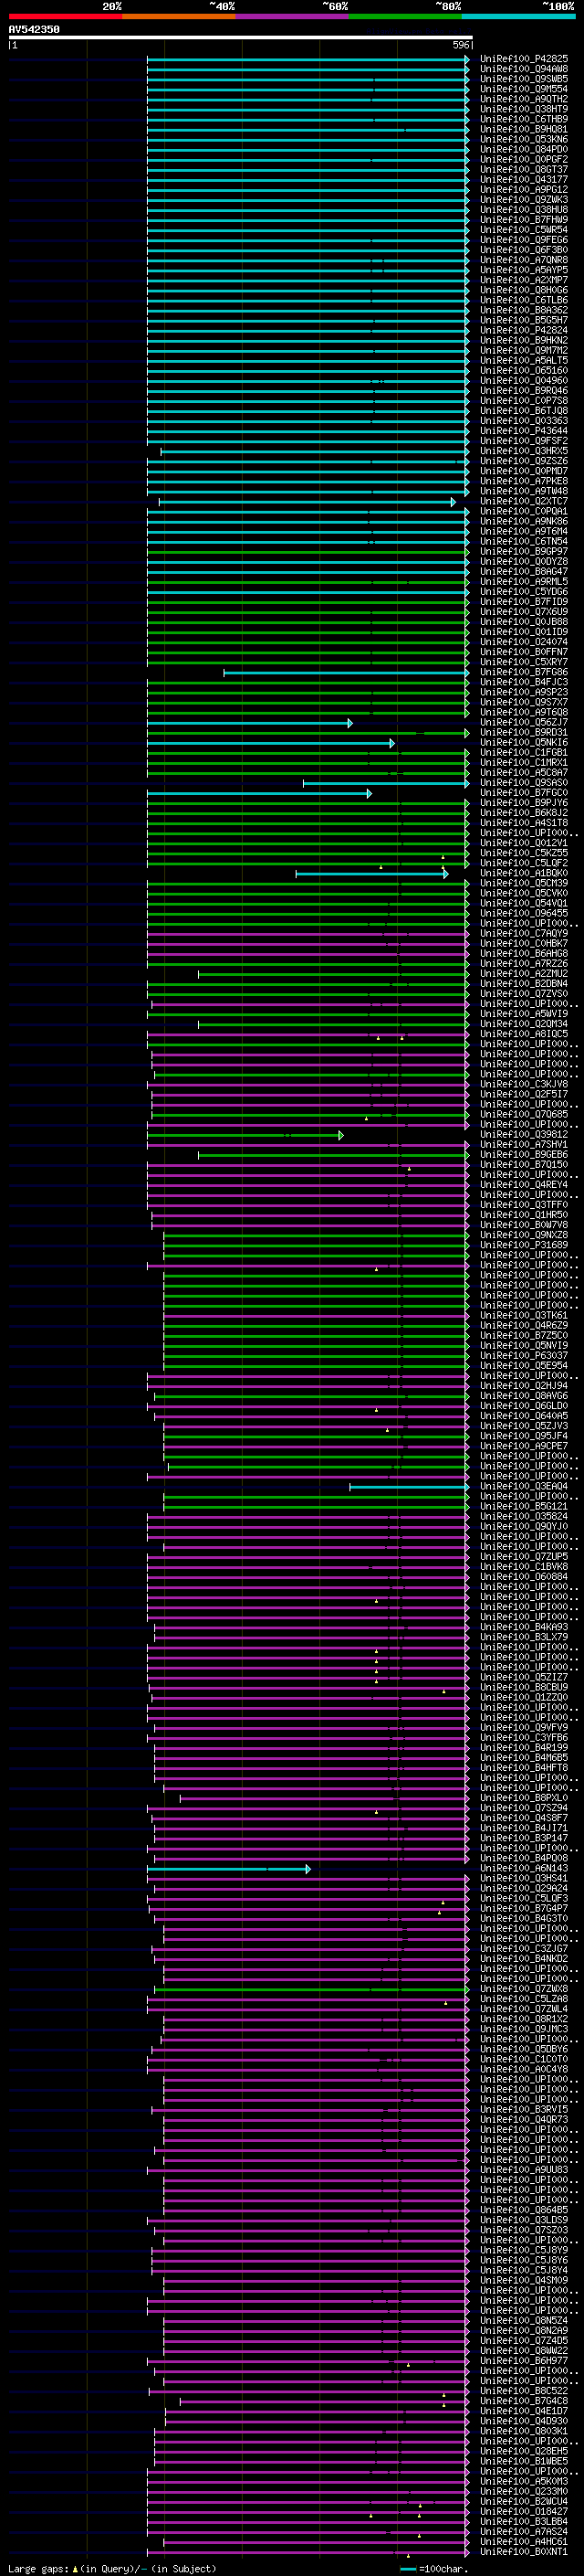Viewport: 584px width, 2576px height.
Task: Select row label UniRef100_P42824
Action: (x=524, y=330)
